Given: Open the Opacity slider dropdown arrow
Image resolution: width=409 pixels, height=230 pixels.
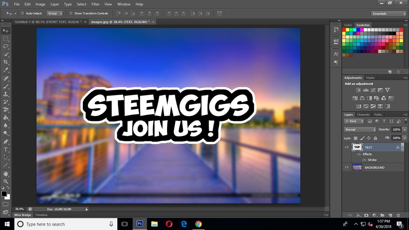Looking at the screenshot, I should [x=405, y=130].
